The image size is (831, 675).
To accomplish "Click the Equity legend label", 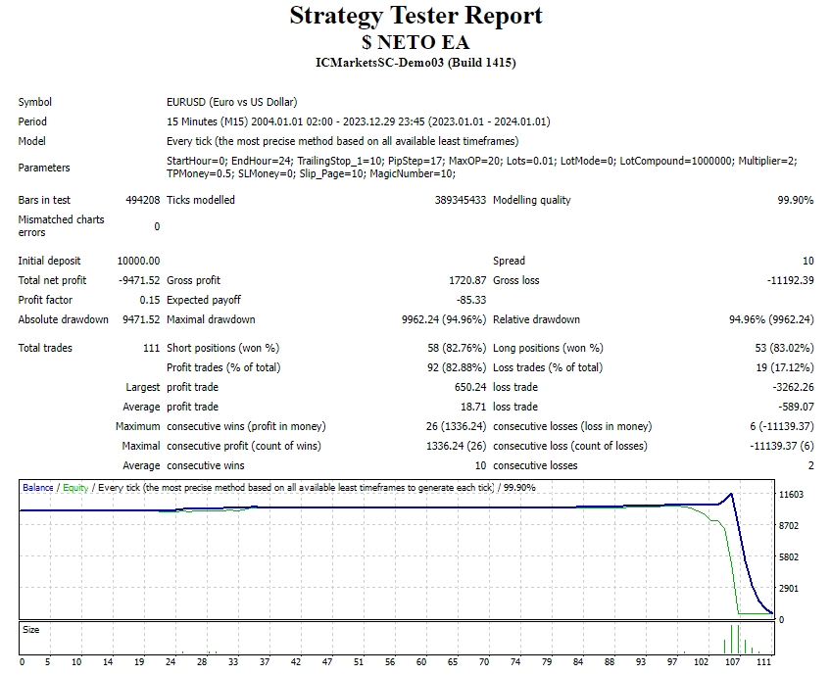I will tap(72, 485).
